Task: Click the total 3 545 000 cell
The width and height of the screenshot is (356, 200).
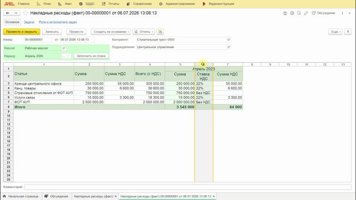Action: pos(180,107)
